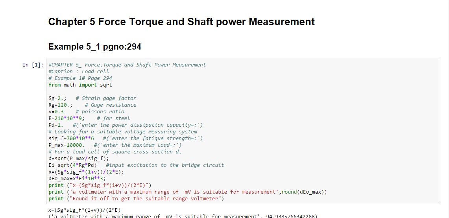Click the 'Rg=120.' gage resistance line
The image size is (449, 218).
point(92,105)
